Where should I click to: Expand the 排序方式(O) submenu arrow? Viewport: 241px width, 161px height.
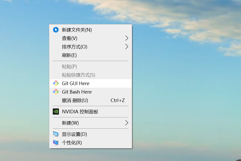tap(127, 47)
